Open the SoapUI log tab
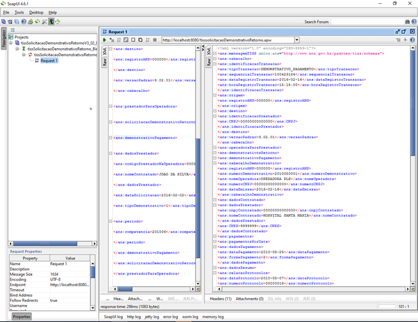418x322 pixels. click(x=113, y=316)
